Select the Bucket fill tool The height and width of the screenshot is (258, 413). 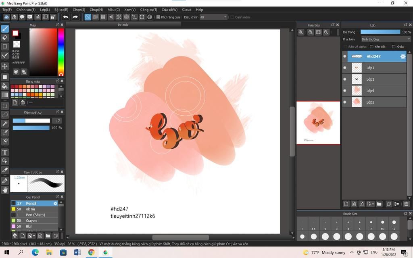pos(5,86)
